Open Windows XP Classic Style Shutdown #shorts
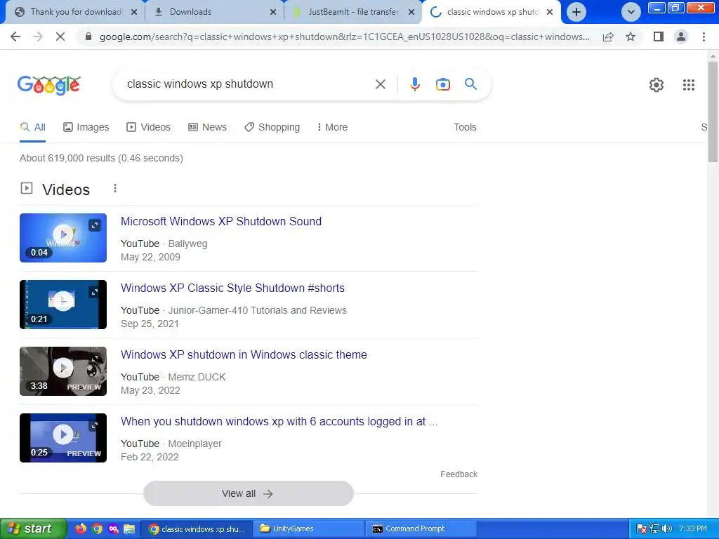Screen dimensions: 719x539 [232, 288]
